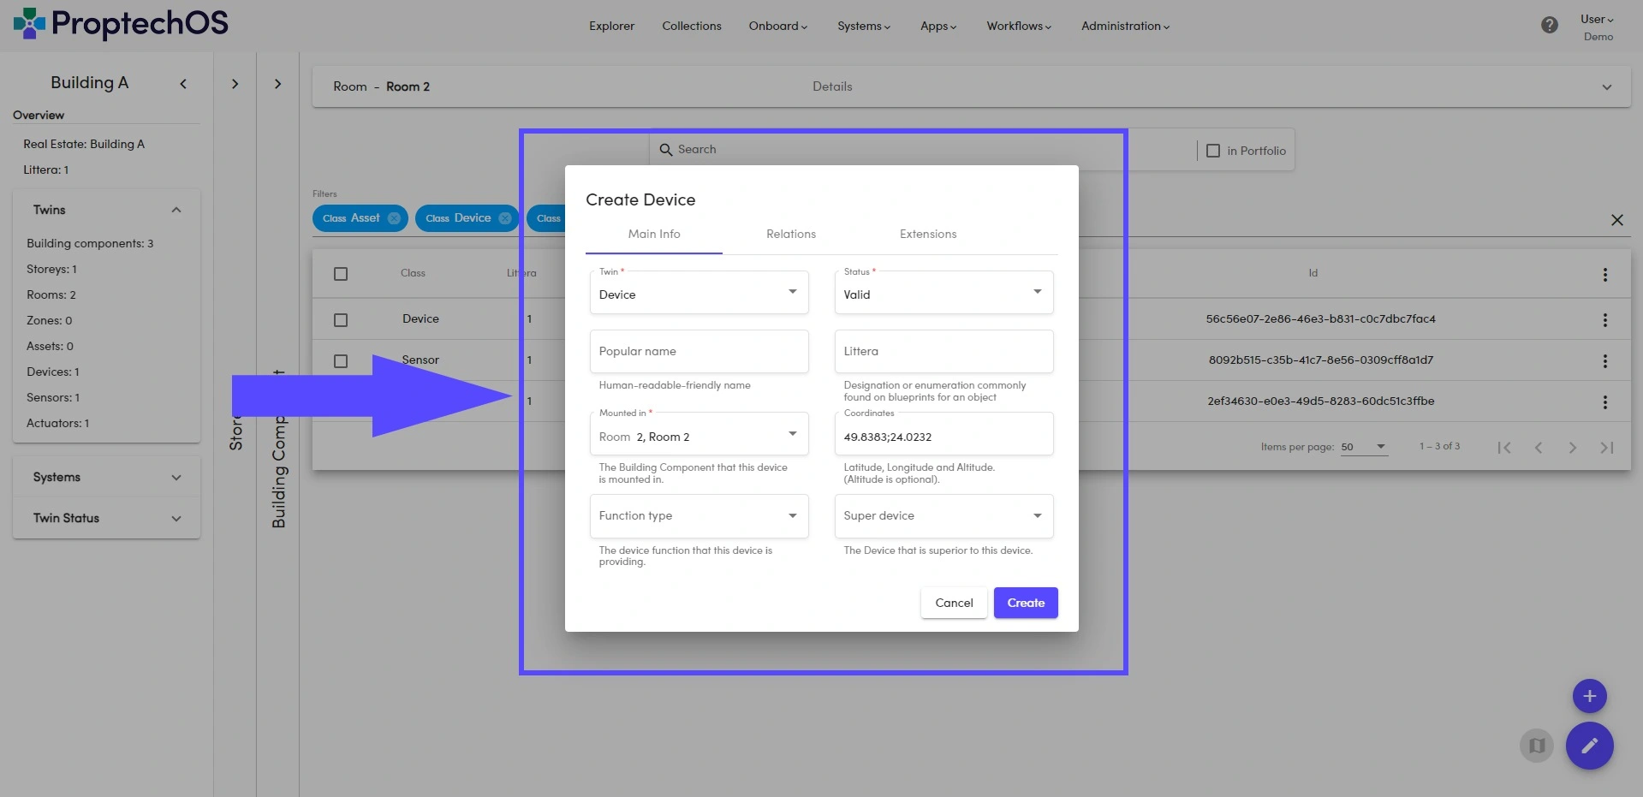This screenshot has height=797, width=1643.
Task: Remove the Class Asset filter chip
Action: (x=394, y=218)
